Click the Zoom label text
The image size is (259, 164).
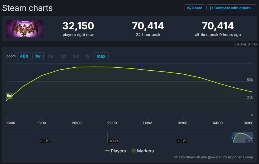click(11, 56)
